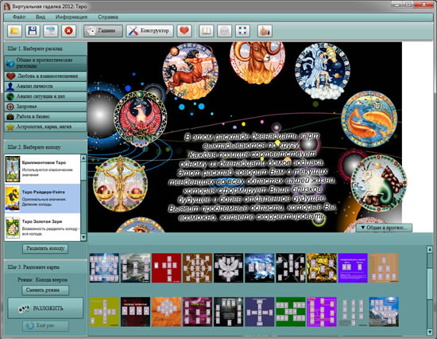
Task: Select the dark red four-card spread thumbnail
Action: [x=135, y=312]
